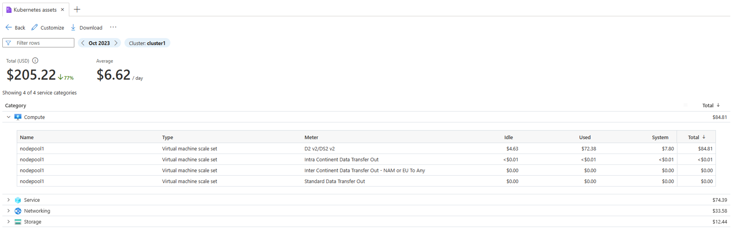Click the Networking category icon
The width and height of the screenshot is (733, 230).
click(18, 211)
